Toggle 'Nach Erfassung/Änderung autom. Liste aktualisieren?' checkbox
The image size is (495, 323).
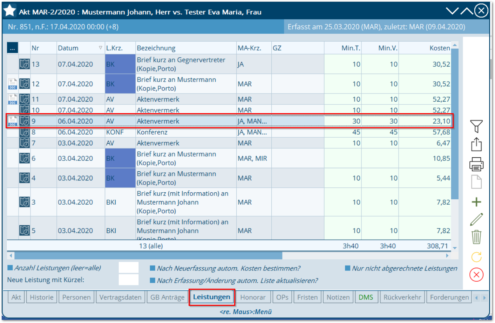[152, 280]
